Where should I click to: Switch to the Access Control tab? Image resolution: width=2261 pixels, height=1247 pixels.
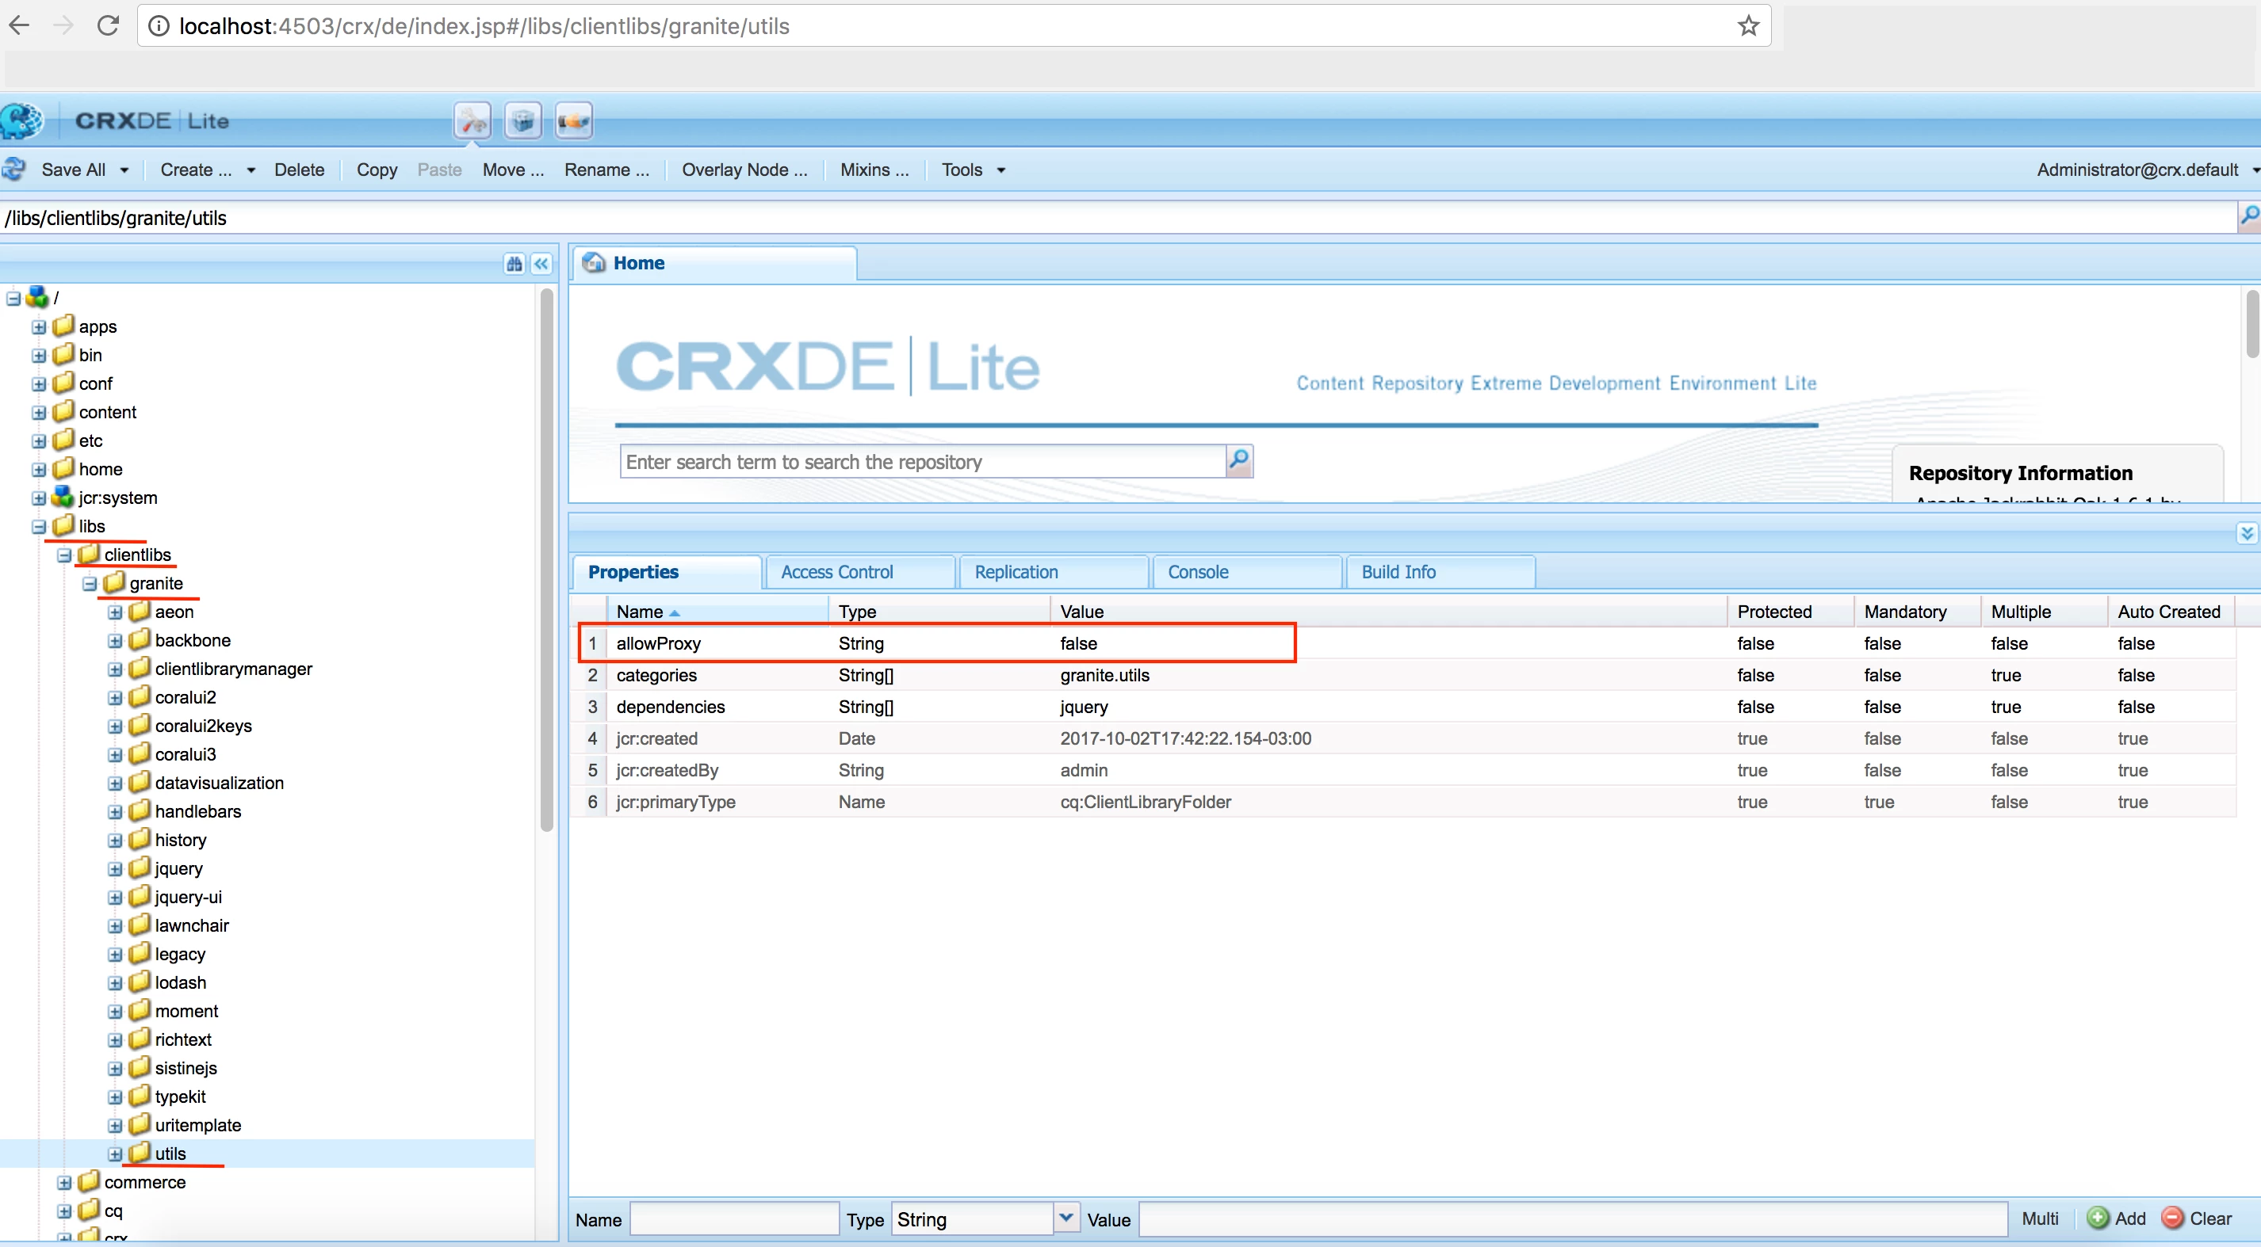(x=836, y=572)
